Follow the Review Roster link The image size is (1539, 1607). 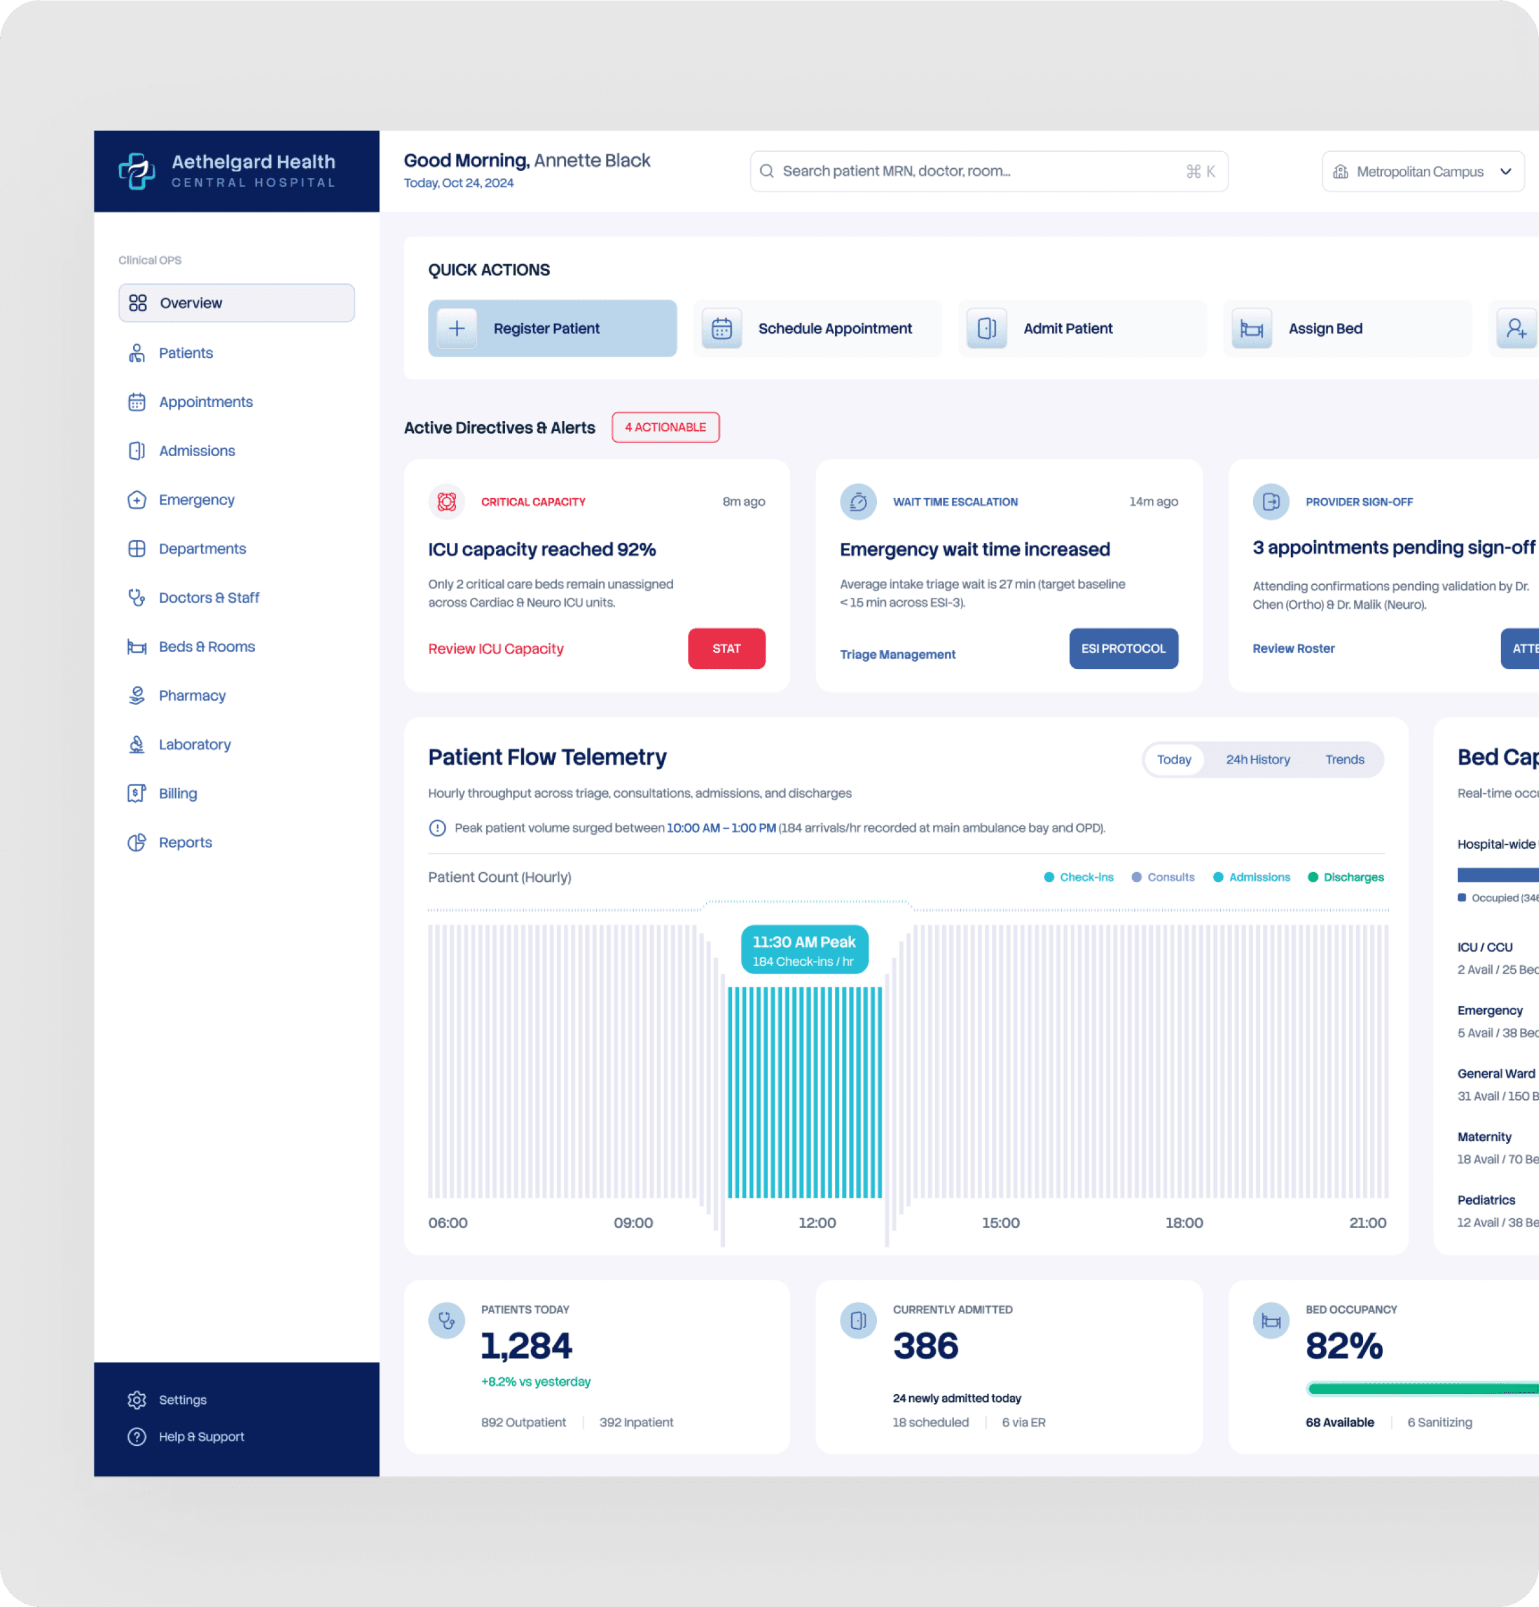[1293, 648]
